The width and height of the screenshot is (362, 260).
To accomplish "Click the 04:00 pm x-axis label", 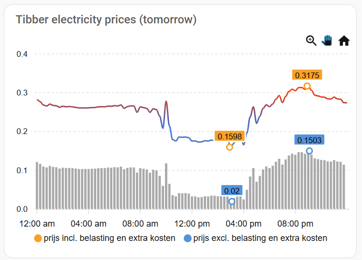I will click(244, 224).
